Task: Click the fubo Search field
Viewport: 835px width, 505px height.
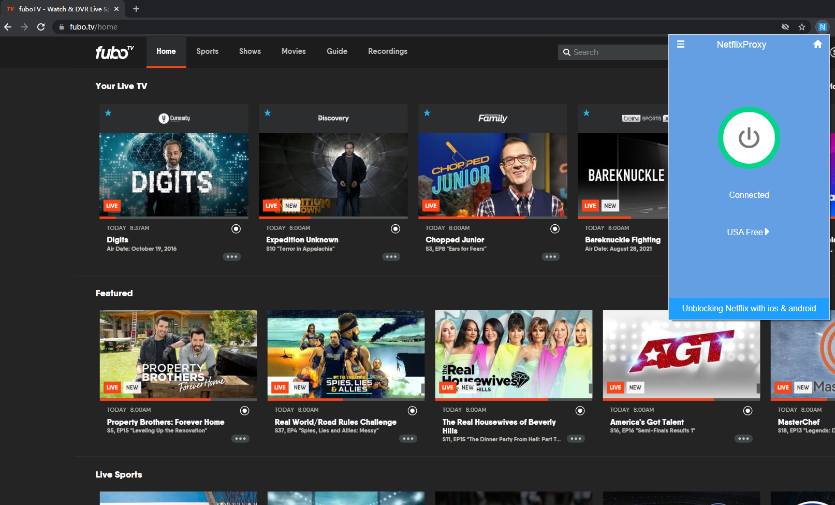Action: [613, 52]
